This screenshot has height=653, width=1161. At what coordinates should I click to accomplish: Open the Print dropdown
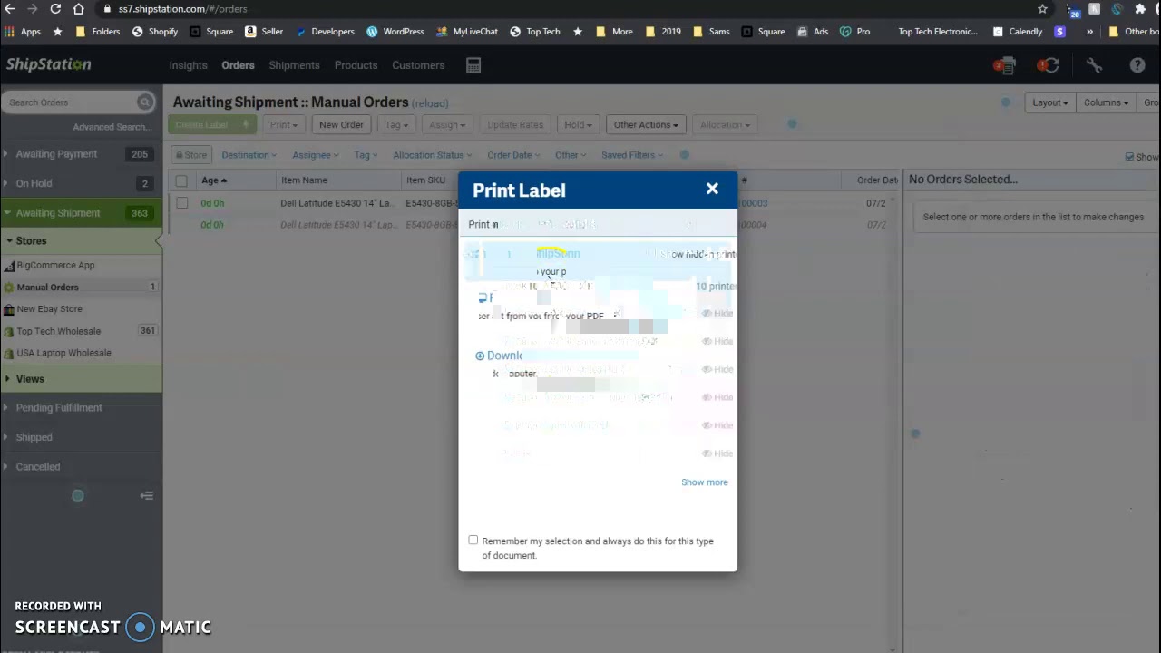click(283, 125)
